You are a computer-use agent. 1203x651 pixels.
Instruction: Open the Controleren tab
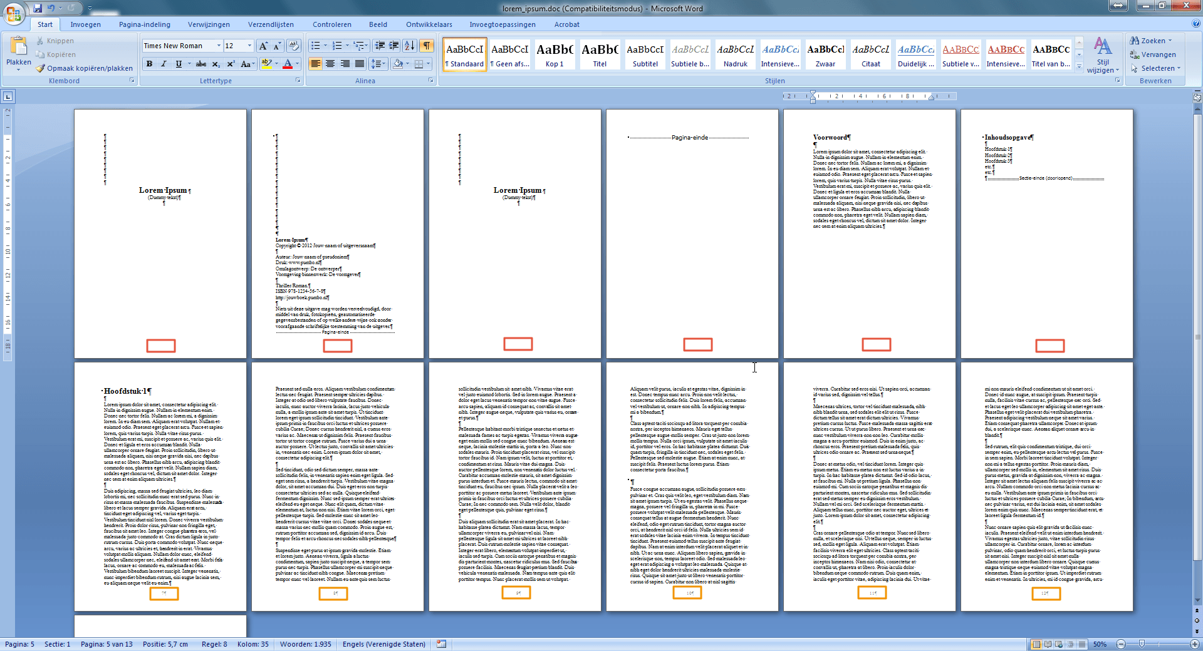pyautogui.click(x=332, y=24)
